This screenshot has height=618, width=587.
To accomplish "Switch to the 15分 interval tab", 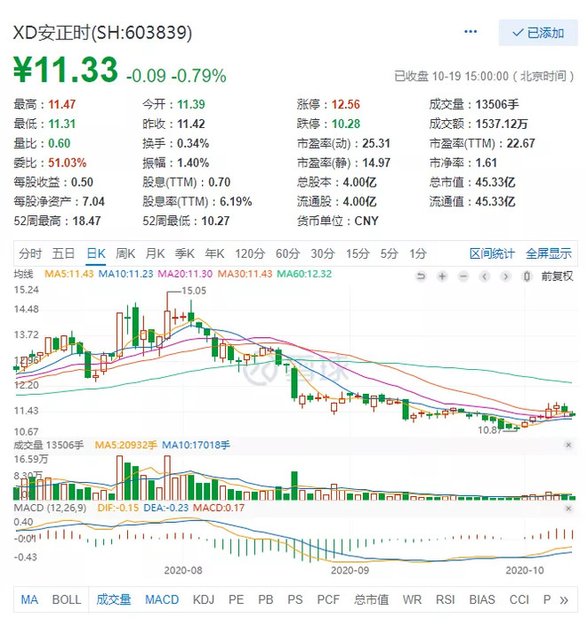I will 358,253.
